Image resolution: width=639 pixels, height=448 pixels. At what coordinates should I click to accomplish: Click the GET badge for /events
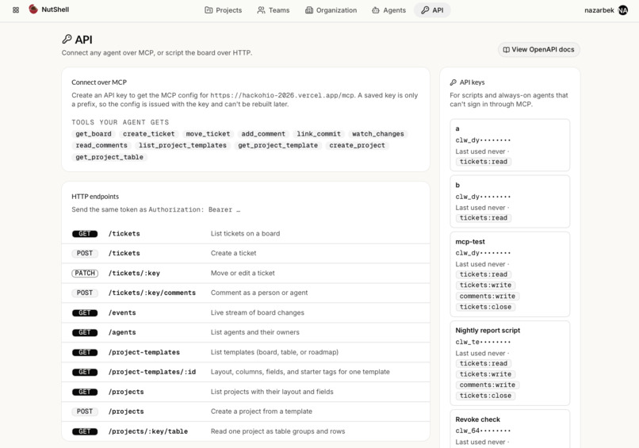[x=85, y=312]
